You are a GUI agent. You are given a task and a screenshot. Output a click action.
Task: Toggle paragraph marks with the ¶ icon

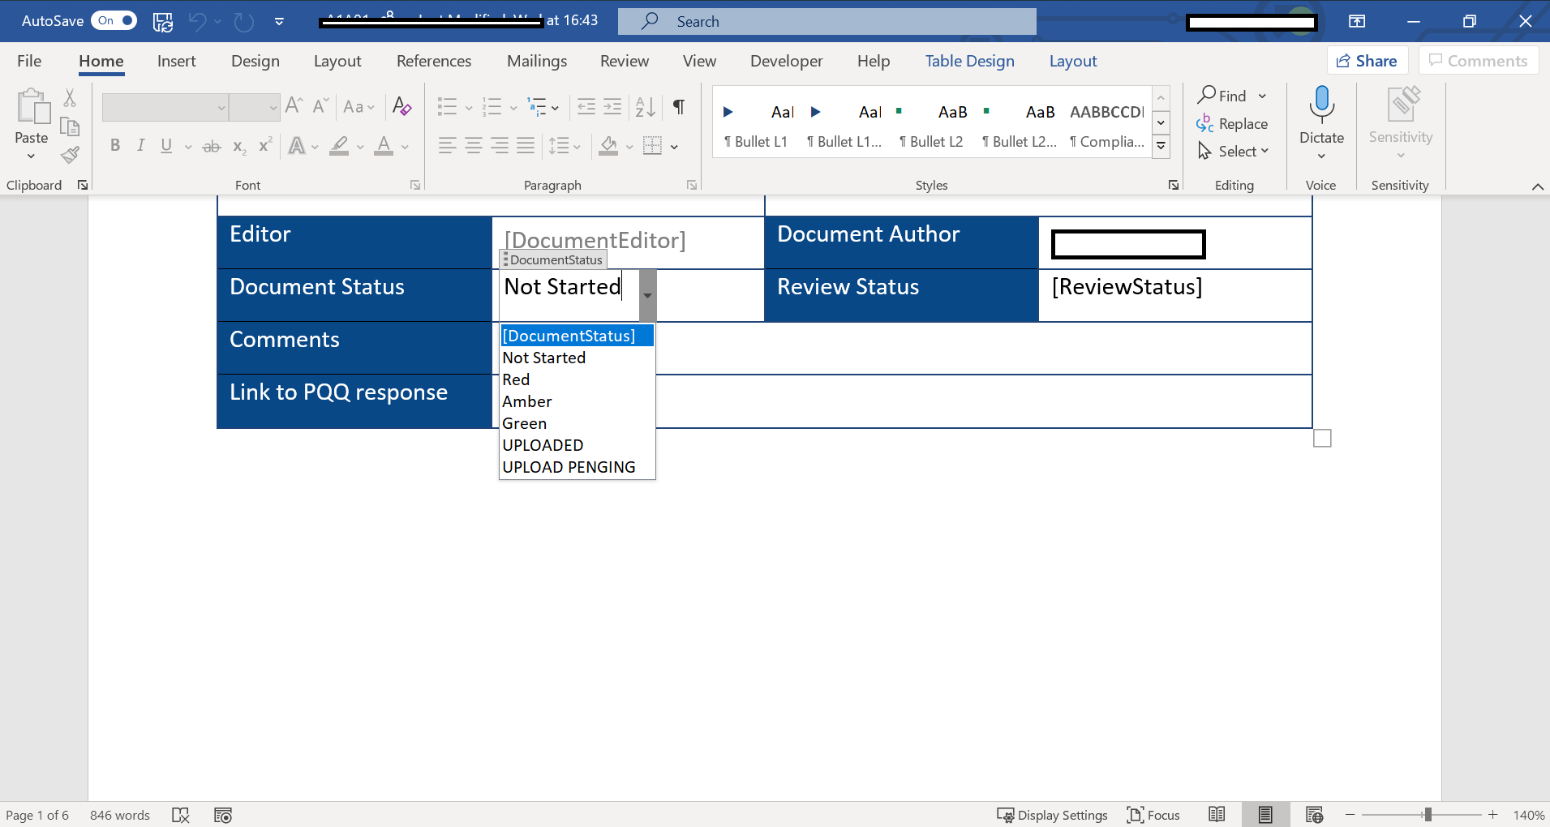(x=678, y=107)
